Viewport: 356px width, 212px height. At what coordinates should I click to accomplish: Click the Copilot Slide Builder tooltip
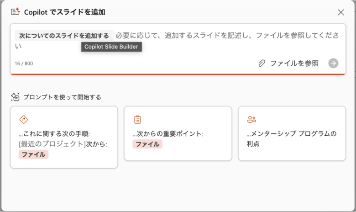coord(112,46)
